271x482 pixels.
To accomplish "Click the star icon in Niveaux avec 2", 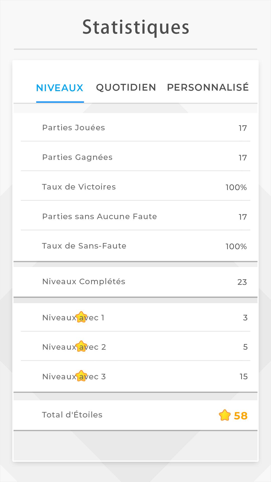I will 81,346.
